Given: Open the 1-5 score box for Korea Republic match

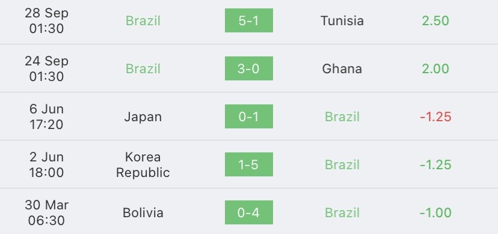Looking at the screenshot, I should pos(248,164).
